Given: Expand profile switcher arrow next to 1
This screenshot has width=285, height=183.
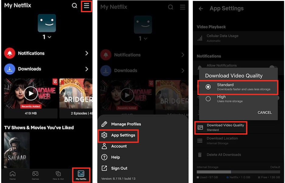Looking at the screenshot, I should (x=50, y=37).
